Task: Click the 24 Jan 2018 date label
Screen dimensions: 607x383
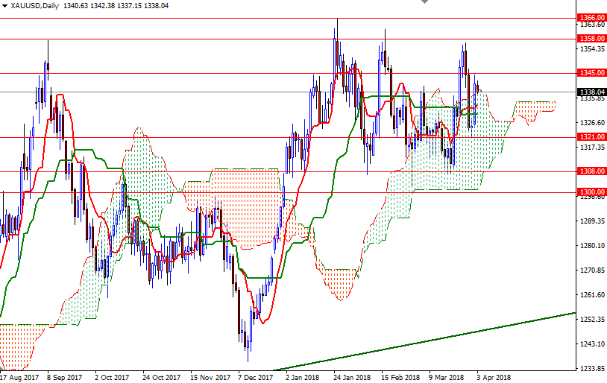Action: [352, 377]
